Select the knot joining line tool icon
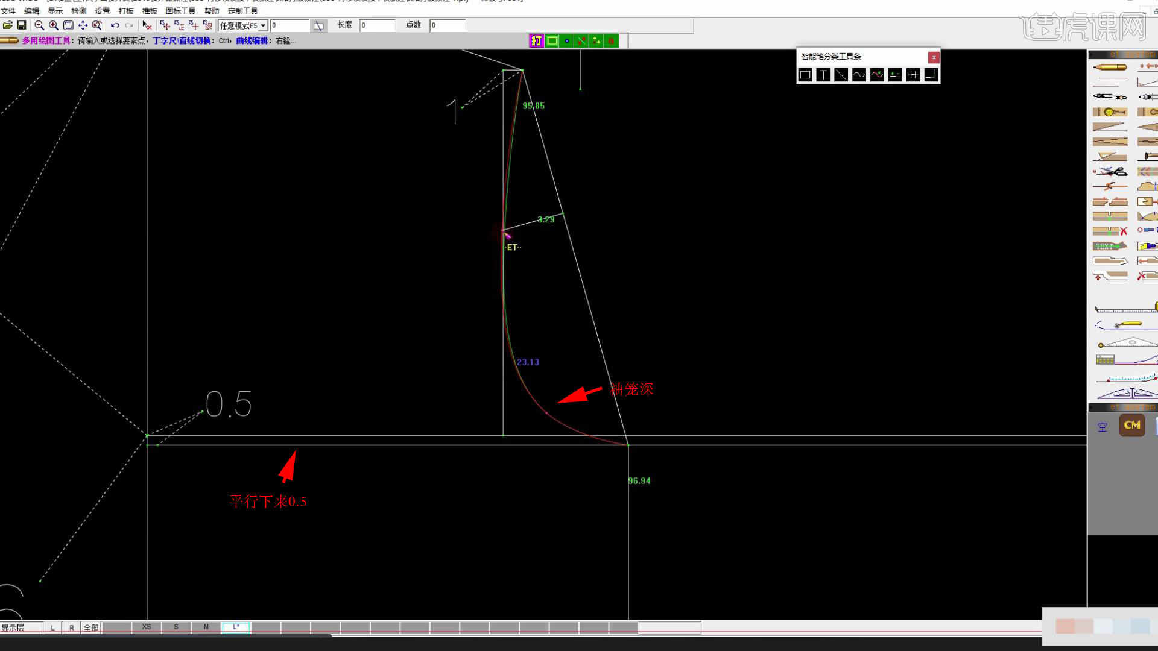1158x651 pixels. point(1110,186)
